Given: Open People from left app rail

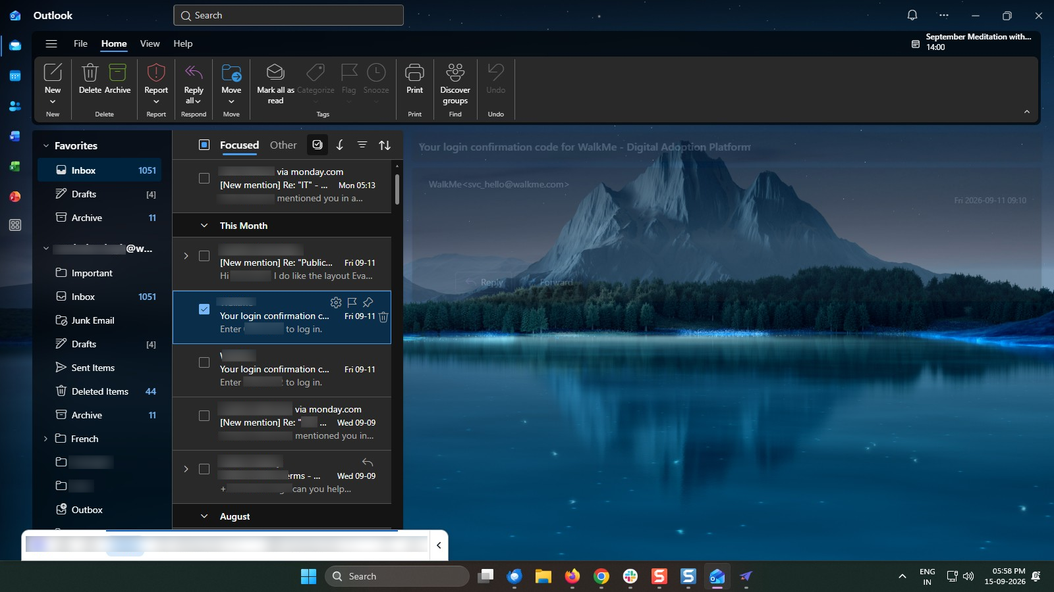Looking at the screenshot, I should click(x=15, y=106).
